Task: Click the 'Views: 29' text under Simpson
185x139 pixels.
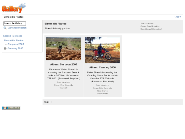Action: pyautogui.click(x=63, y=88)
